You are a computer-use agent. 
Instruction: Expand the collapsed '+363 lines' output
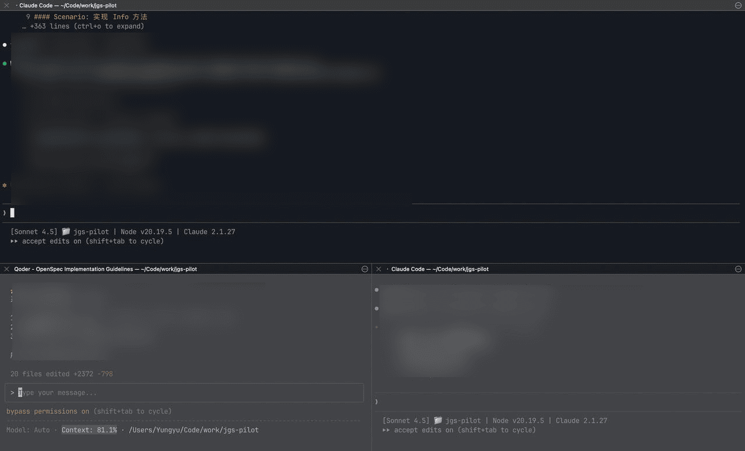pyautogui.click(x=87, y=26)
